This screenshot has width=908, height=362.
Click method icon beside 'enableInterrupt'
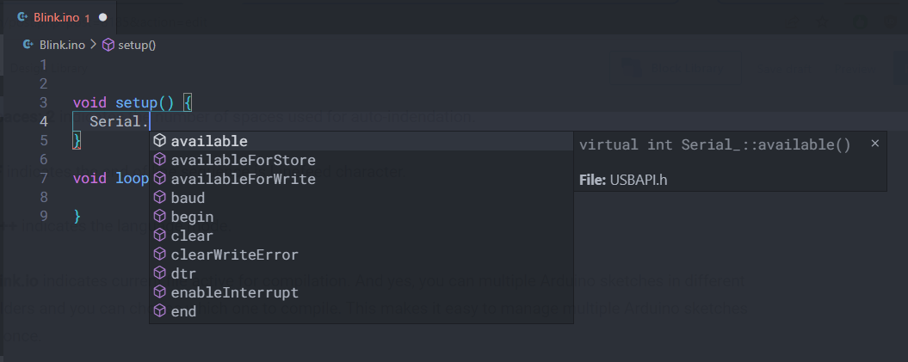point(159,292)
